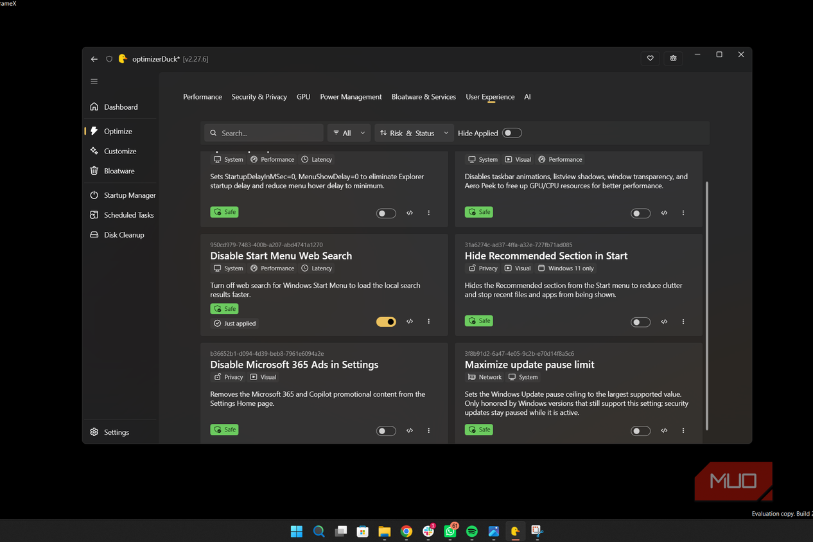Open File Explorer from the taskbar

tap(384, 531)
